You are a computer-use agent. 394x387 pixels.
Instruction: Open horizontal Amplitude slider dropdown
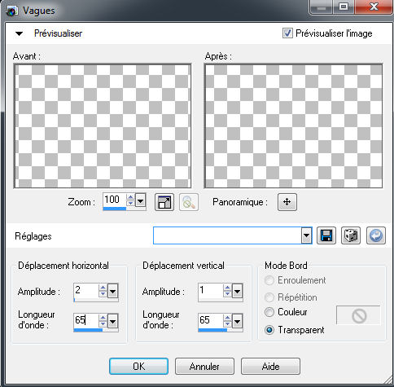pyautogui.click(x=112, y=292)
